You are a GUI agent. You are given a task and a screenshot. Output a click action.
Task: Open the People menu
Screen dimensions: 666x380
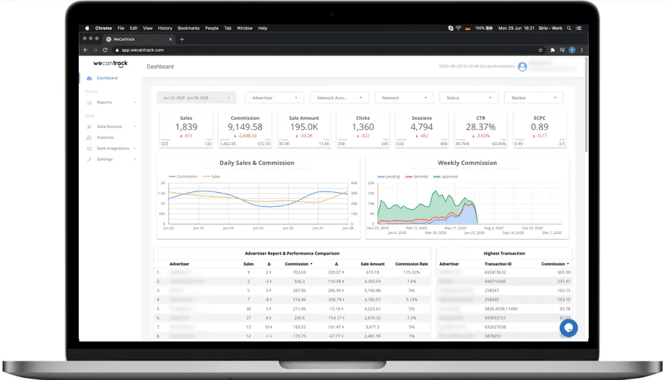point(212,28)
